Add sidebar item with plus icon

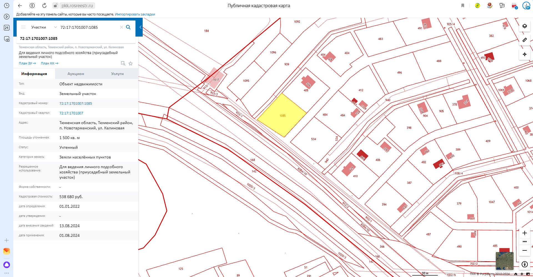coord(7,240)
